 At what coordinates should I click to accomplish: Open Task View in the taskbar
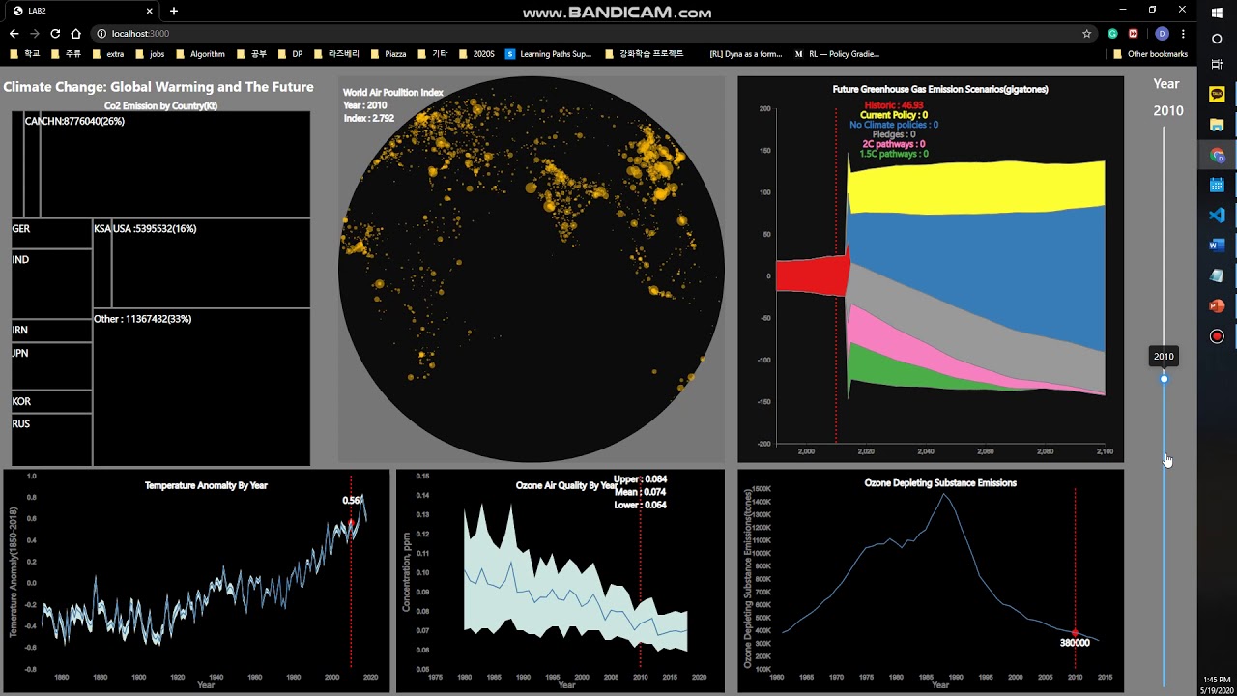coord(1217,64)
